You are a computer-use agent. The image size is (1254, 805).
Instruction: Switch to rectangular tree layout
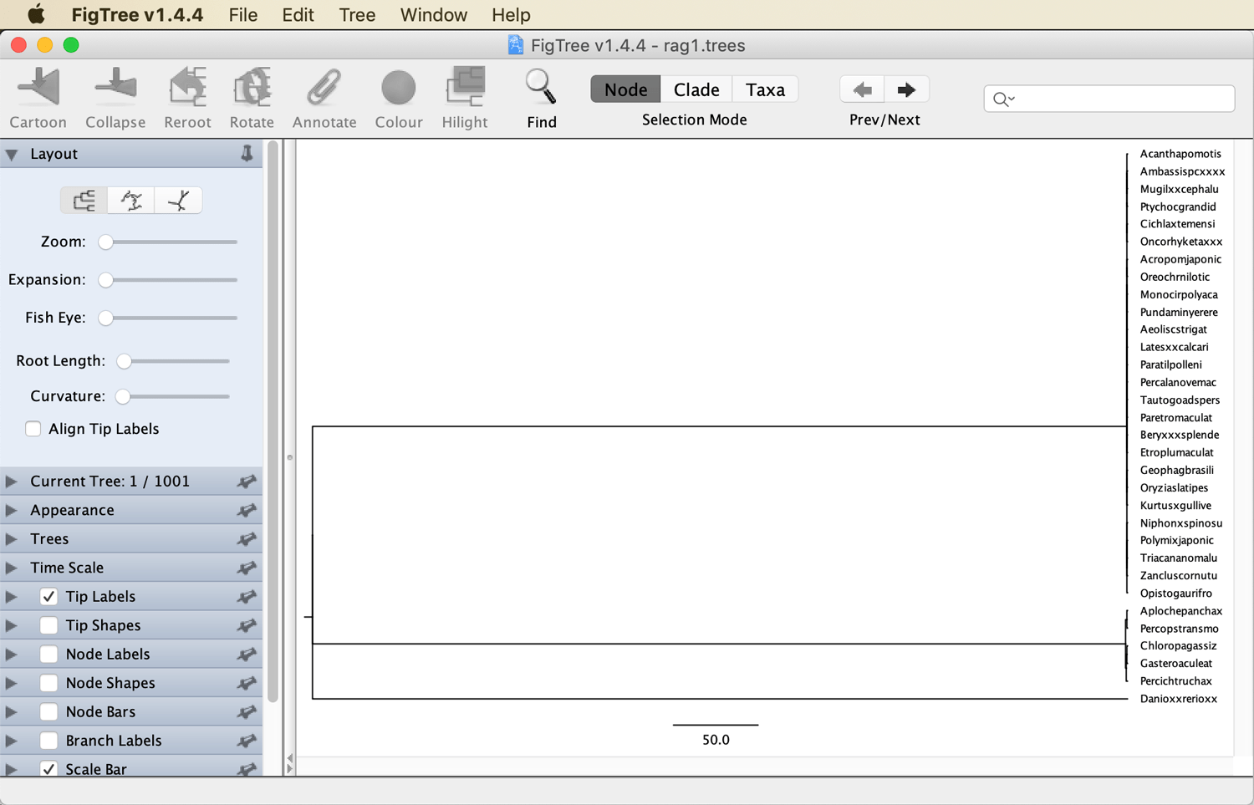pyautogui.click(x=84, y=201)
